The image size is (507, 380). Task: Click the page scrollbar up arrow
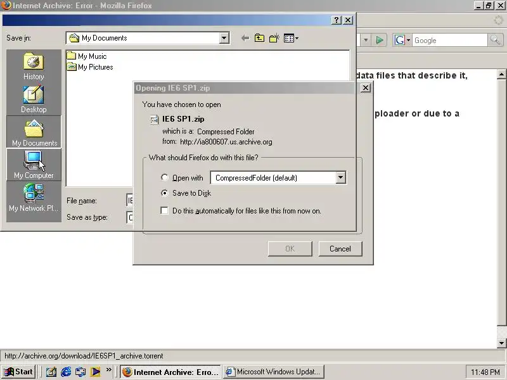[501, 75]
